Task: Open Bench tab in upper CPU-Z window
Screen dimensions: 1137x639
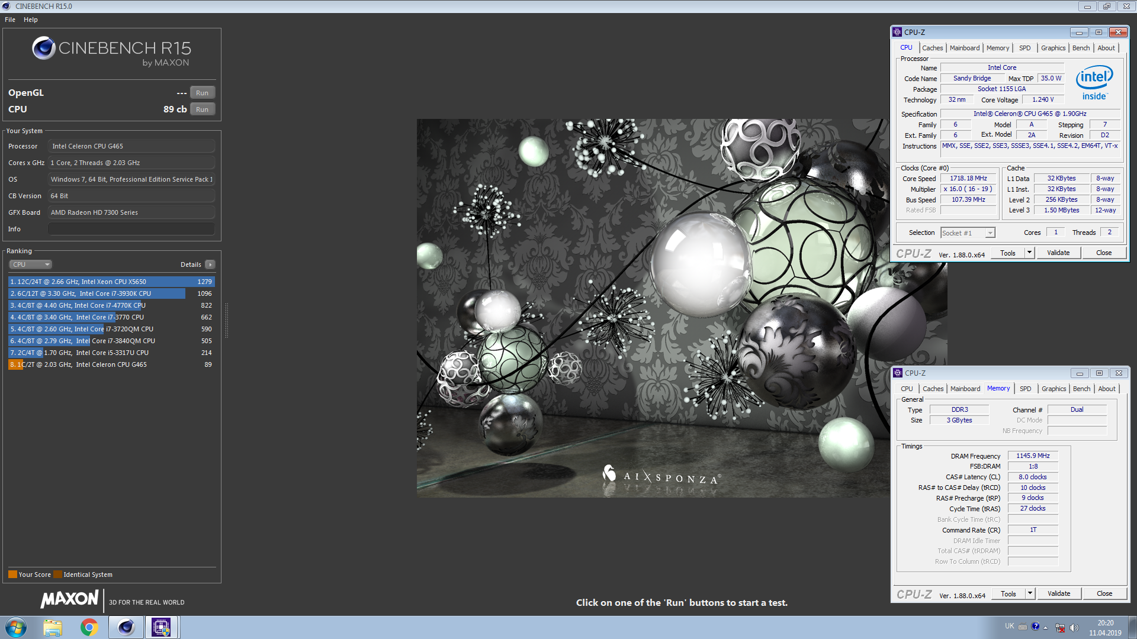Action: pyautogui.click(x=1081, y=48)
